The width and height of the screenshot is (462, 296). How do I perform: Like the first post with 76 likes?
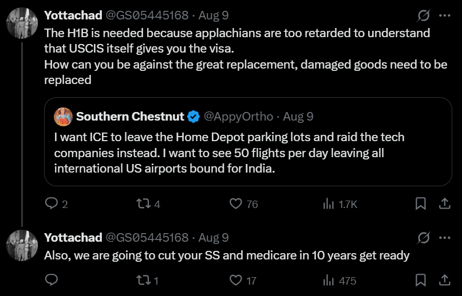(235, 203)
